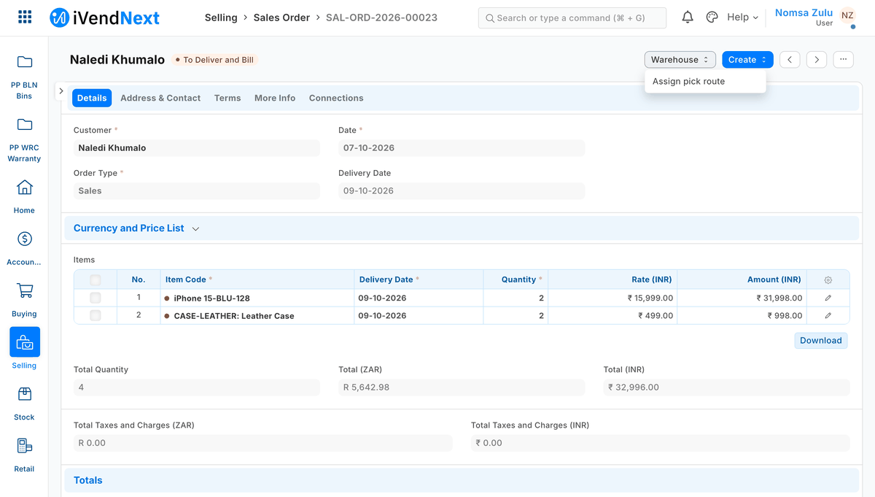Open the Selling module
This screenshot has height=497, width=875.
click(24, 348)
